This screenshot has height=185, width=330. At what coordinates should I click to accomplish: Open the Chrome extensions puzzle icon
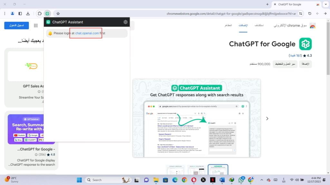point(40,13)
